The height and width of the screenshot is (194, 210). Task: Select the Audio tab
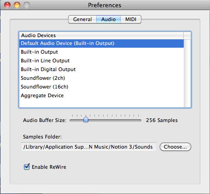tap(108, 19)
